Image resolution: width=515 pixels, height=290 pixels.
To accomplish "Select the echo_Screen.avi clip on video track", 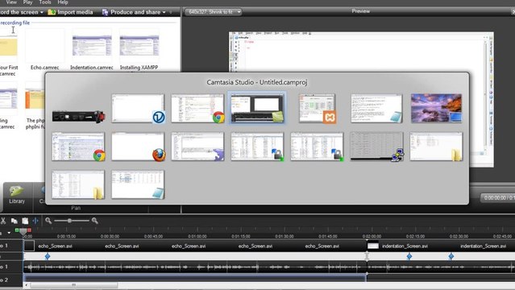I will [x=195, y=246].
